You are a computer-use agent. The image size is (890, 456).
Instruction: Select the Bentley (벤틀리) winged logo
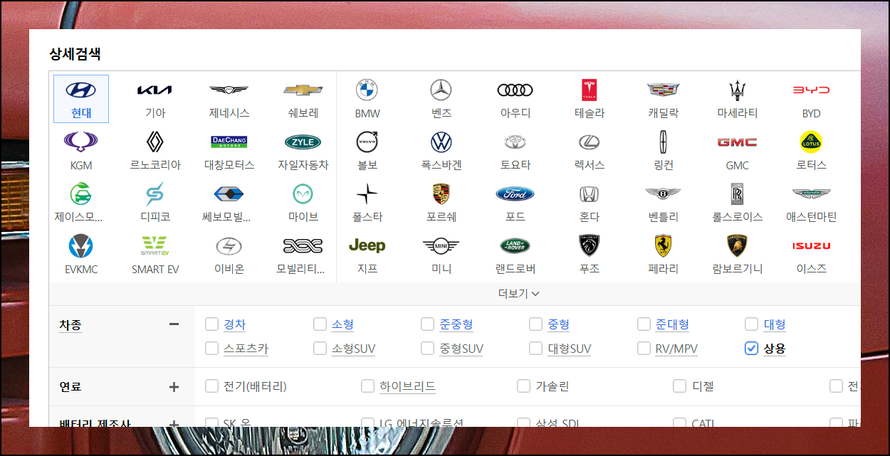coord(663,193)
